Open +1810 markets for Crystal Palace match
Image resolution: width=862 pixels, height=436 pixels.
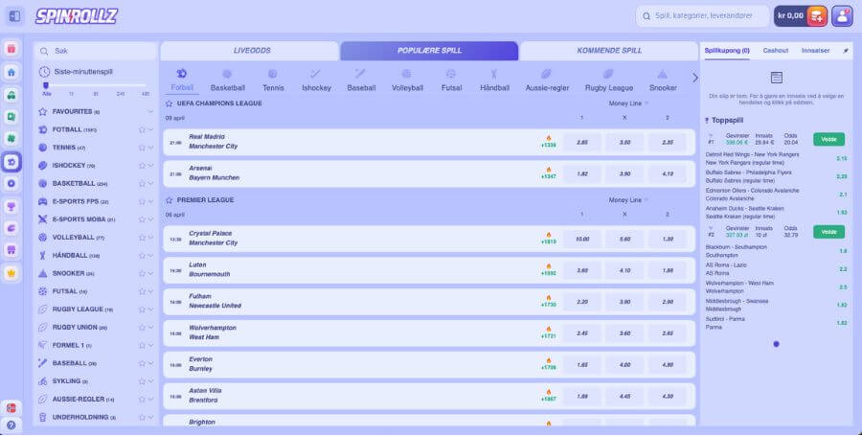(548, 241)
